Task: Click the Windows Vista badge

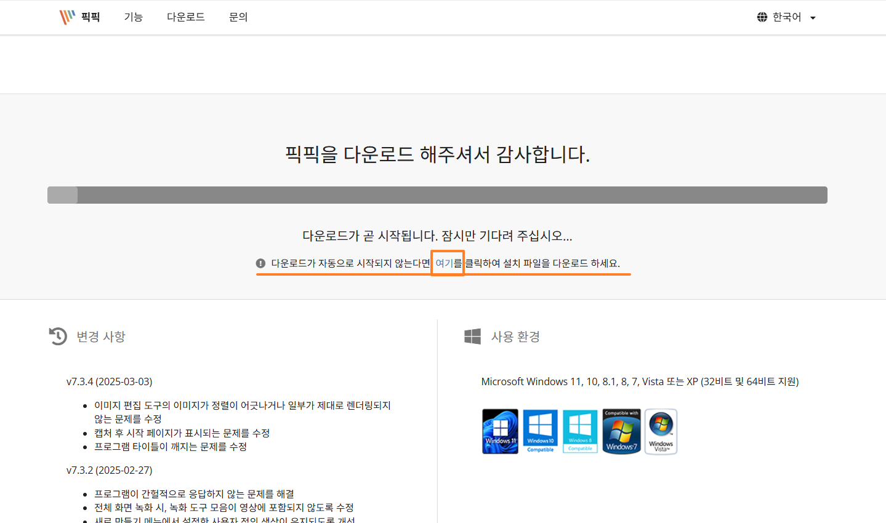Action: [661, 431]
